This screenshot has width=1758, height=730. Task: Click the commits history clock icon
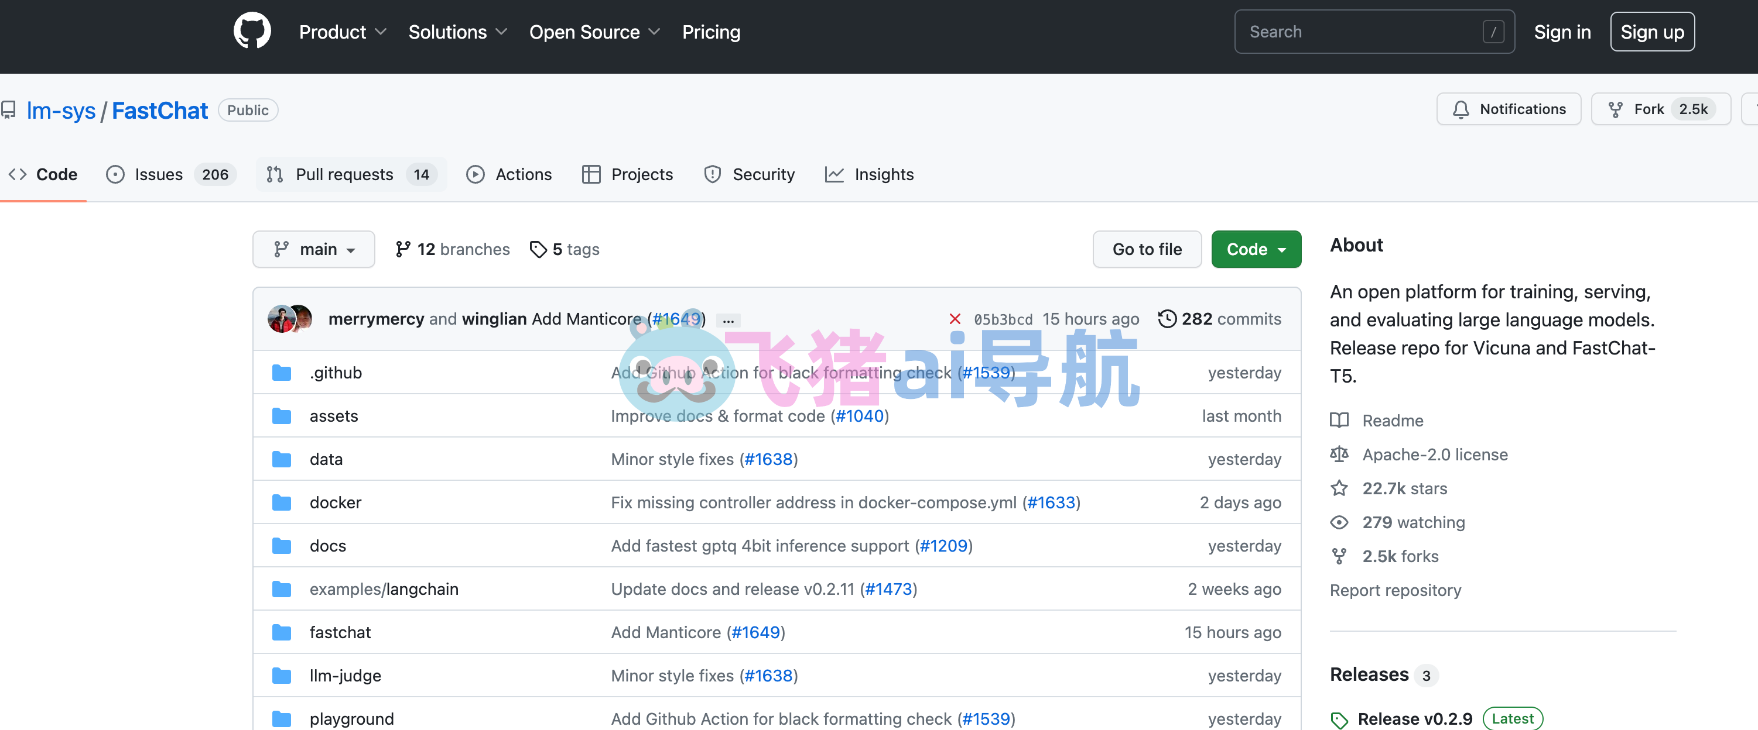click(x=1167, y=319)
